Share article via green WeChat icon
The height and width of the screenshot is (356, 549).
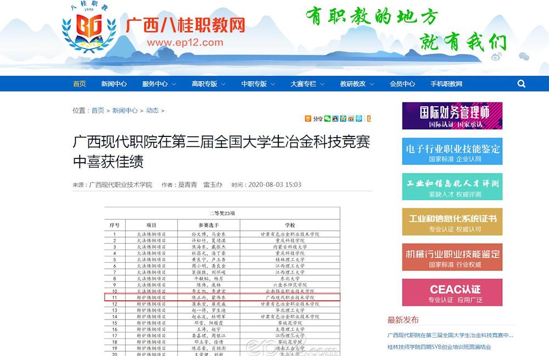click(328, 118)
